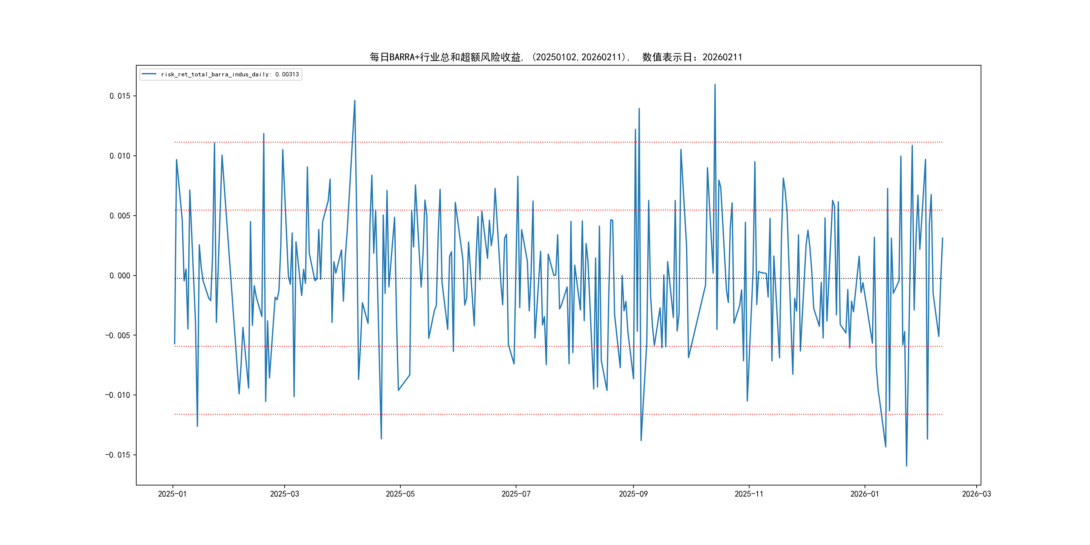Click the 2025-01 x-axis date label
This screenshot has width=1090, height=545.
coord(172,494)
